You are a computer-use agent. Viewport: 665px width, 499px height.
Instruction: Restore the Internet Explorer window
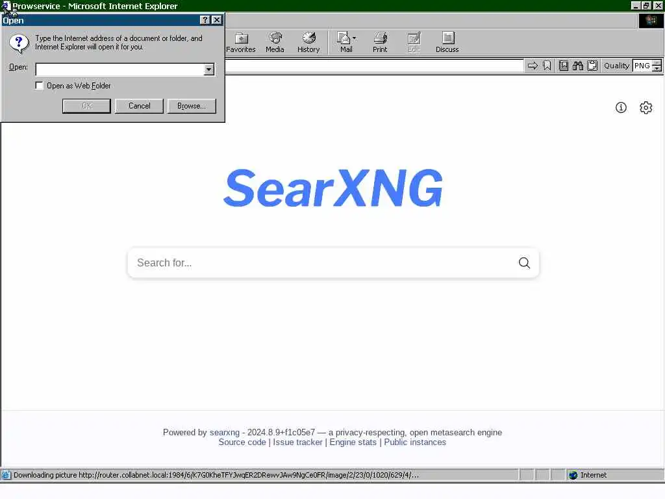tap(646, 5)
